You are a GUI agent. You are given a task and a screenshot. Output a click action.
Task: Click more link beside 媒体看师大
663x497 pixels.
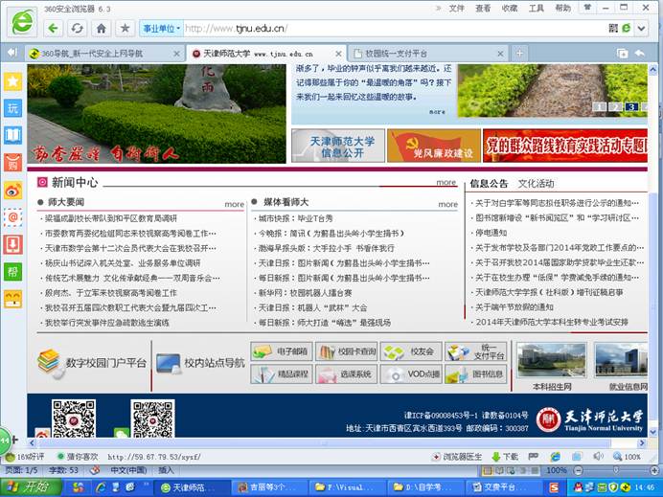[x=447, y=204]
